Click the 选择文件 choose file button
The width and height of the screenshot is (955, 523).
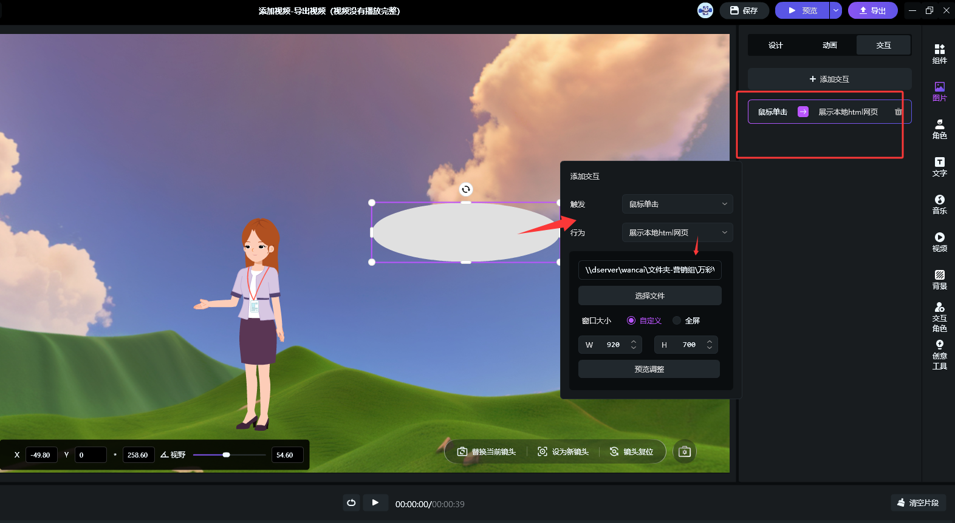pyautogui.click(x=649, y=295)
